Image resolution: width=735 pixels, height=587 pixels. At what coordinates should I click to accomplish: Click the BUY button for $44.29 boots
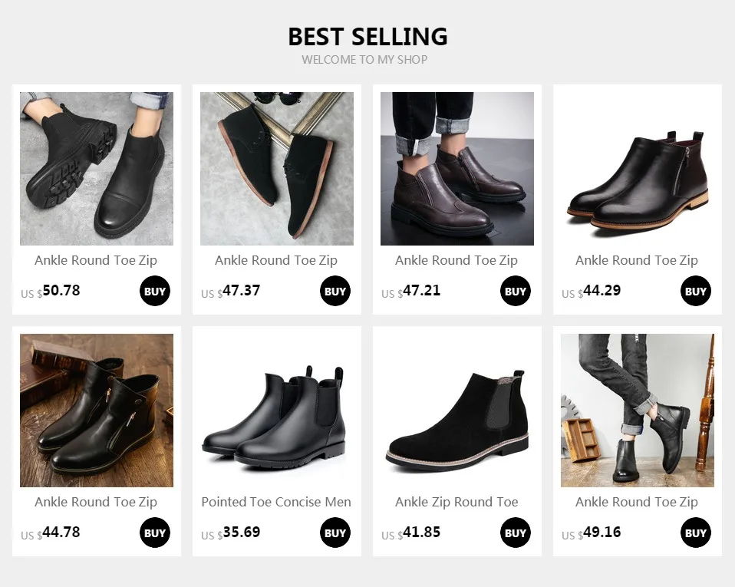click(696, 291)
